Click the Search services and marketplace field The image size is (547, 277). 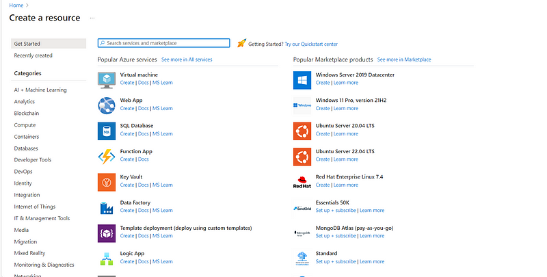coord(164,43)
